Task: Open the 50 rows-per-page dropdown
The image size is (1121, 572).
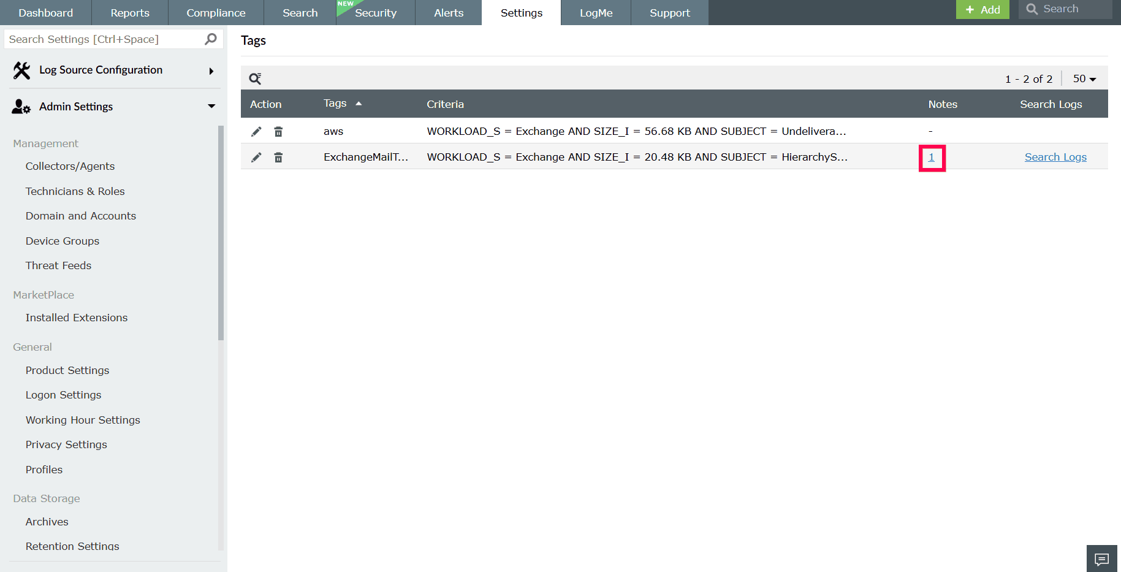Action: coord(1084,79)
